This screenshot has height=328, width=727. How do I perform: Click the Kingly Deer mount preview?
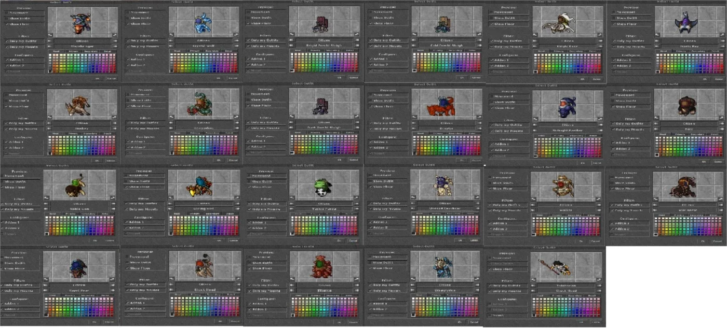coord(568,22)
